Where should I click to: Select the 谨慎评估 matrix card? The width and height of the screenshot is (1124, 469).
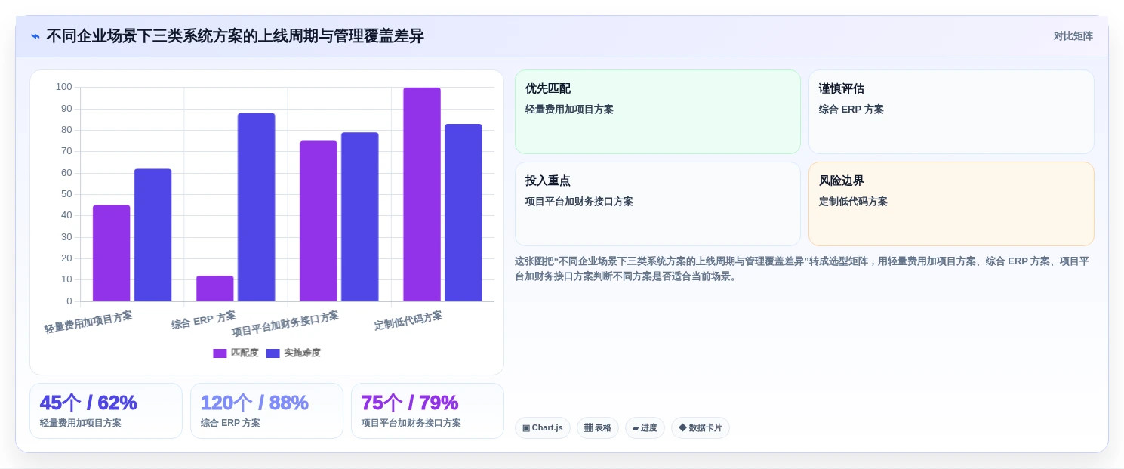click(951, 112)
